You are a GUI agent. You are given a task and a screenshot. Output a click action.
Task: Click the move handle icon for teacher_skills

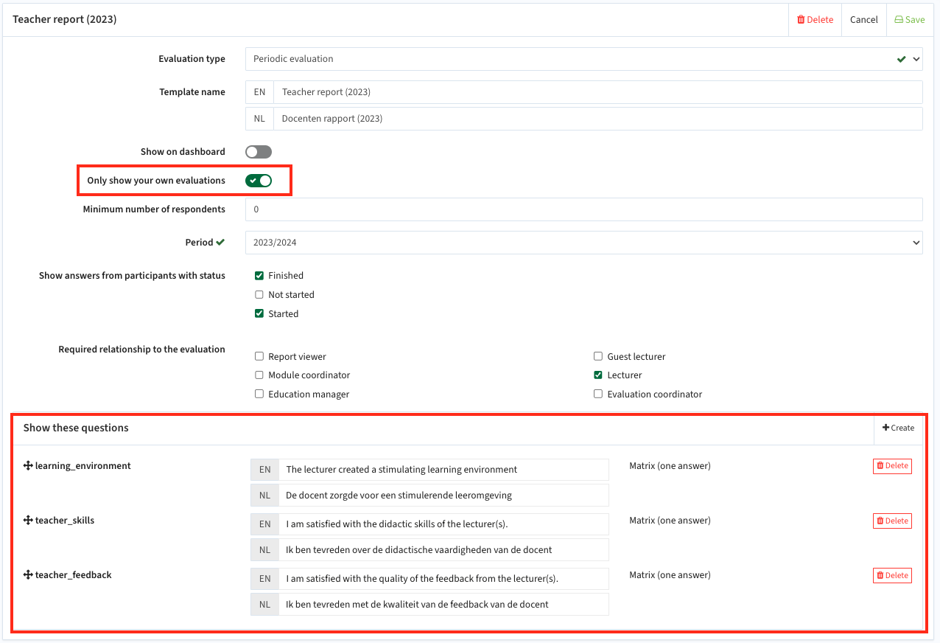click(28, 521)
